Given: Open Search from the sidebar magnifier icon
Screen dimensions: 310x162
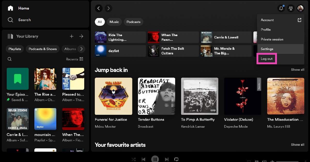Looking at the screenshot, I should pyautogui.click(x=10, y=20).
